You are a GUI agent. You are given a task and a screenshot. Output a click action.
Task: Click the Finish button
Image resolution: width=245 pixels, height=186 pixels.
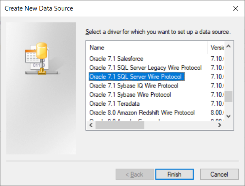pos(174,174)
